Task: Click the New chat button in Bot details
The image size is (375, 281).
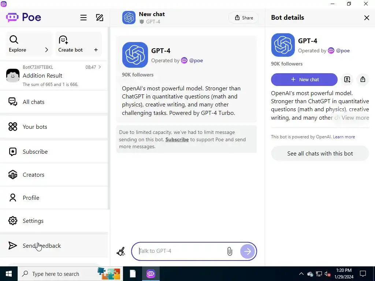Action: [x=304, y=79]
